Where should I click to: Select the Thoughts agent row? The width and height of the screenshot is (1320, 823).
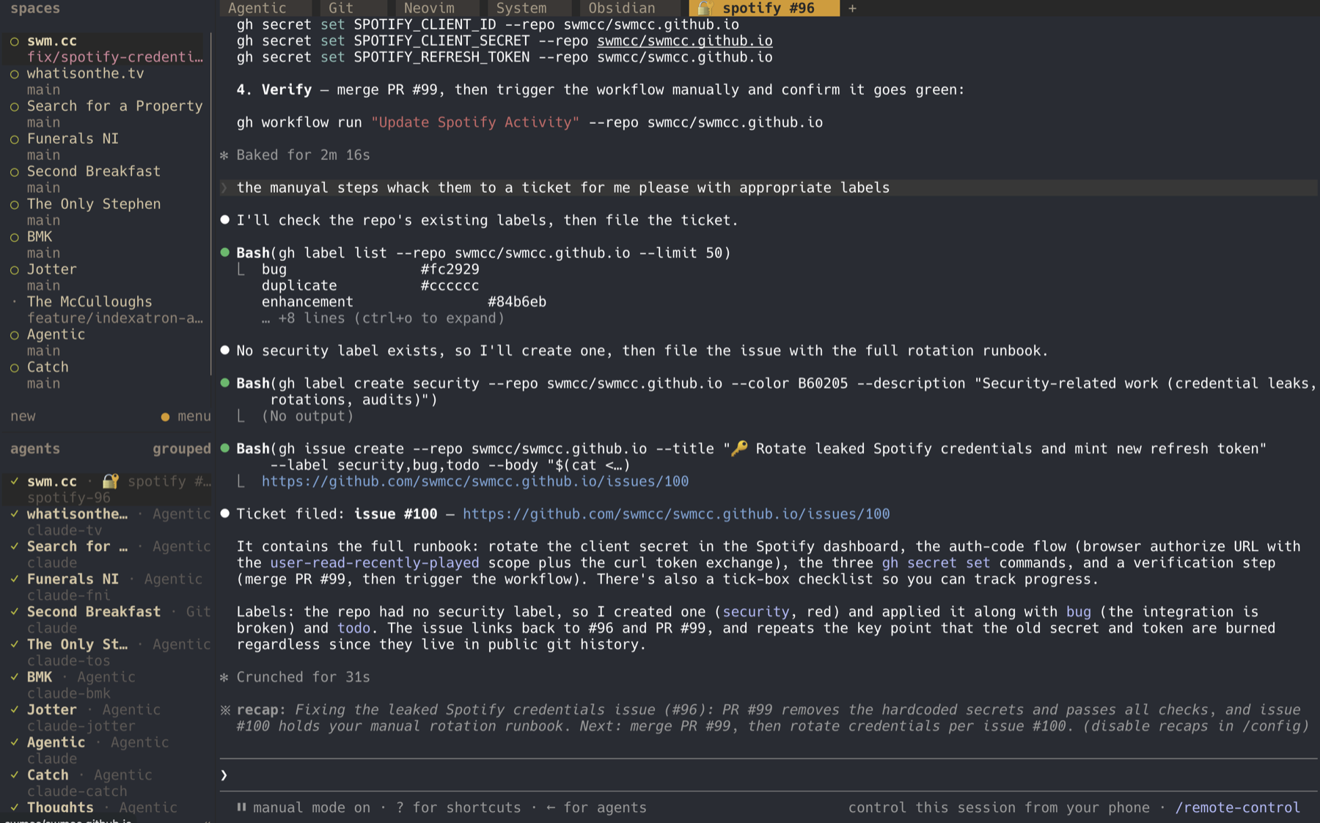coord(106,808)
